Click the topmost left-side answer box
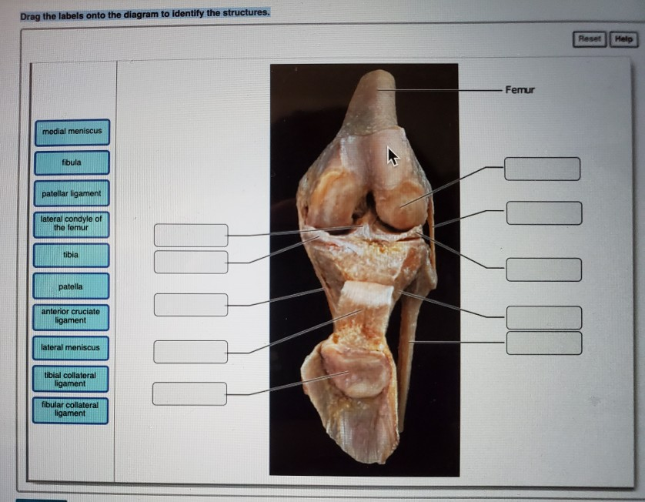Viewport: 645px width, 502px height. tap(190, 233)
